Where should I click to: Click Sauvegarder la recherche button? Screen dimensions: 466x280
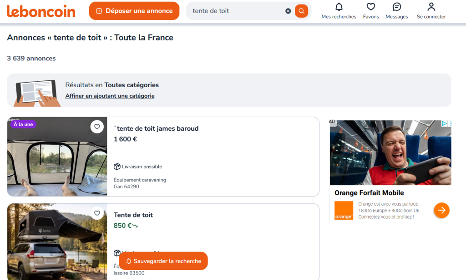pos(163,261)
